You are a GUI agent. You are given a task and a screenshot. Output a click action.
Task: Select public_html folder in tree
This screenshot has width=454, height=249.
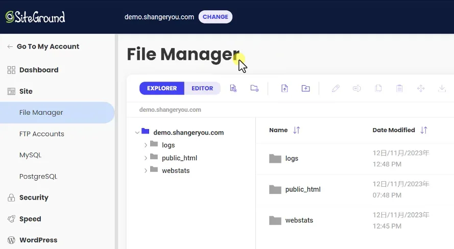tap(180, 158)
